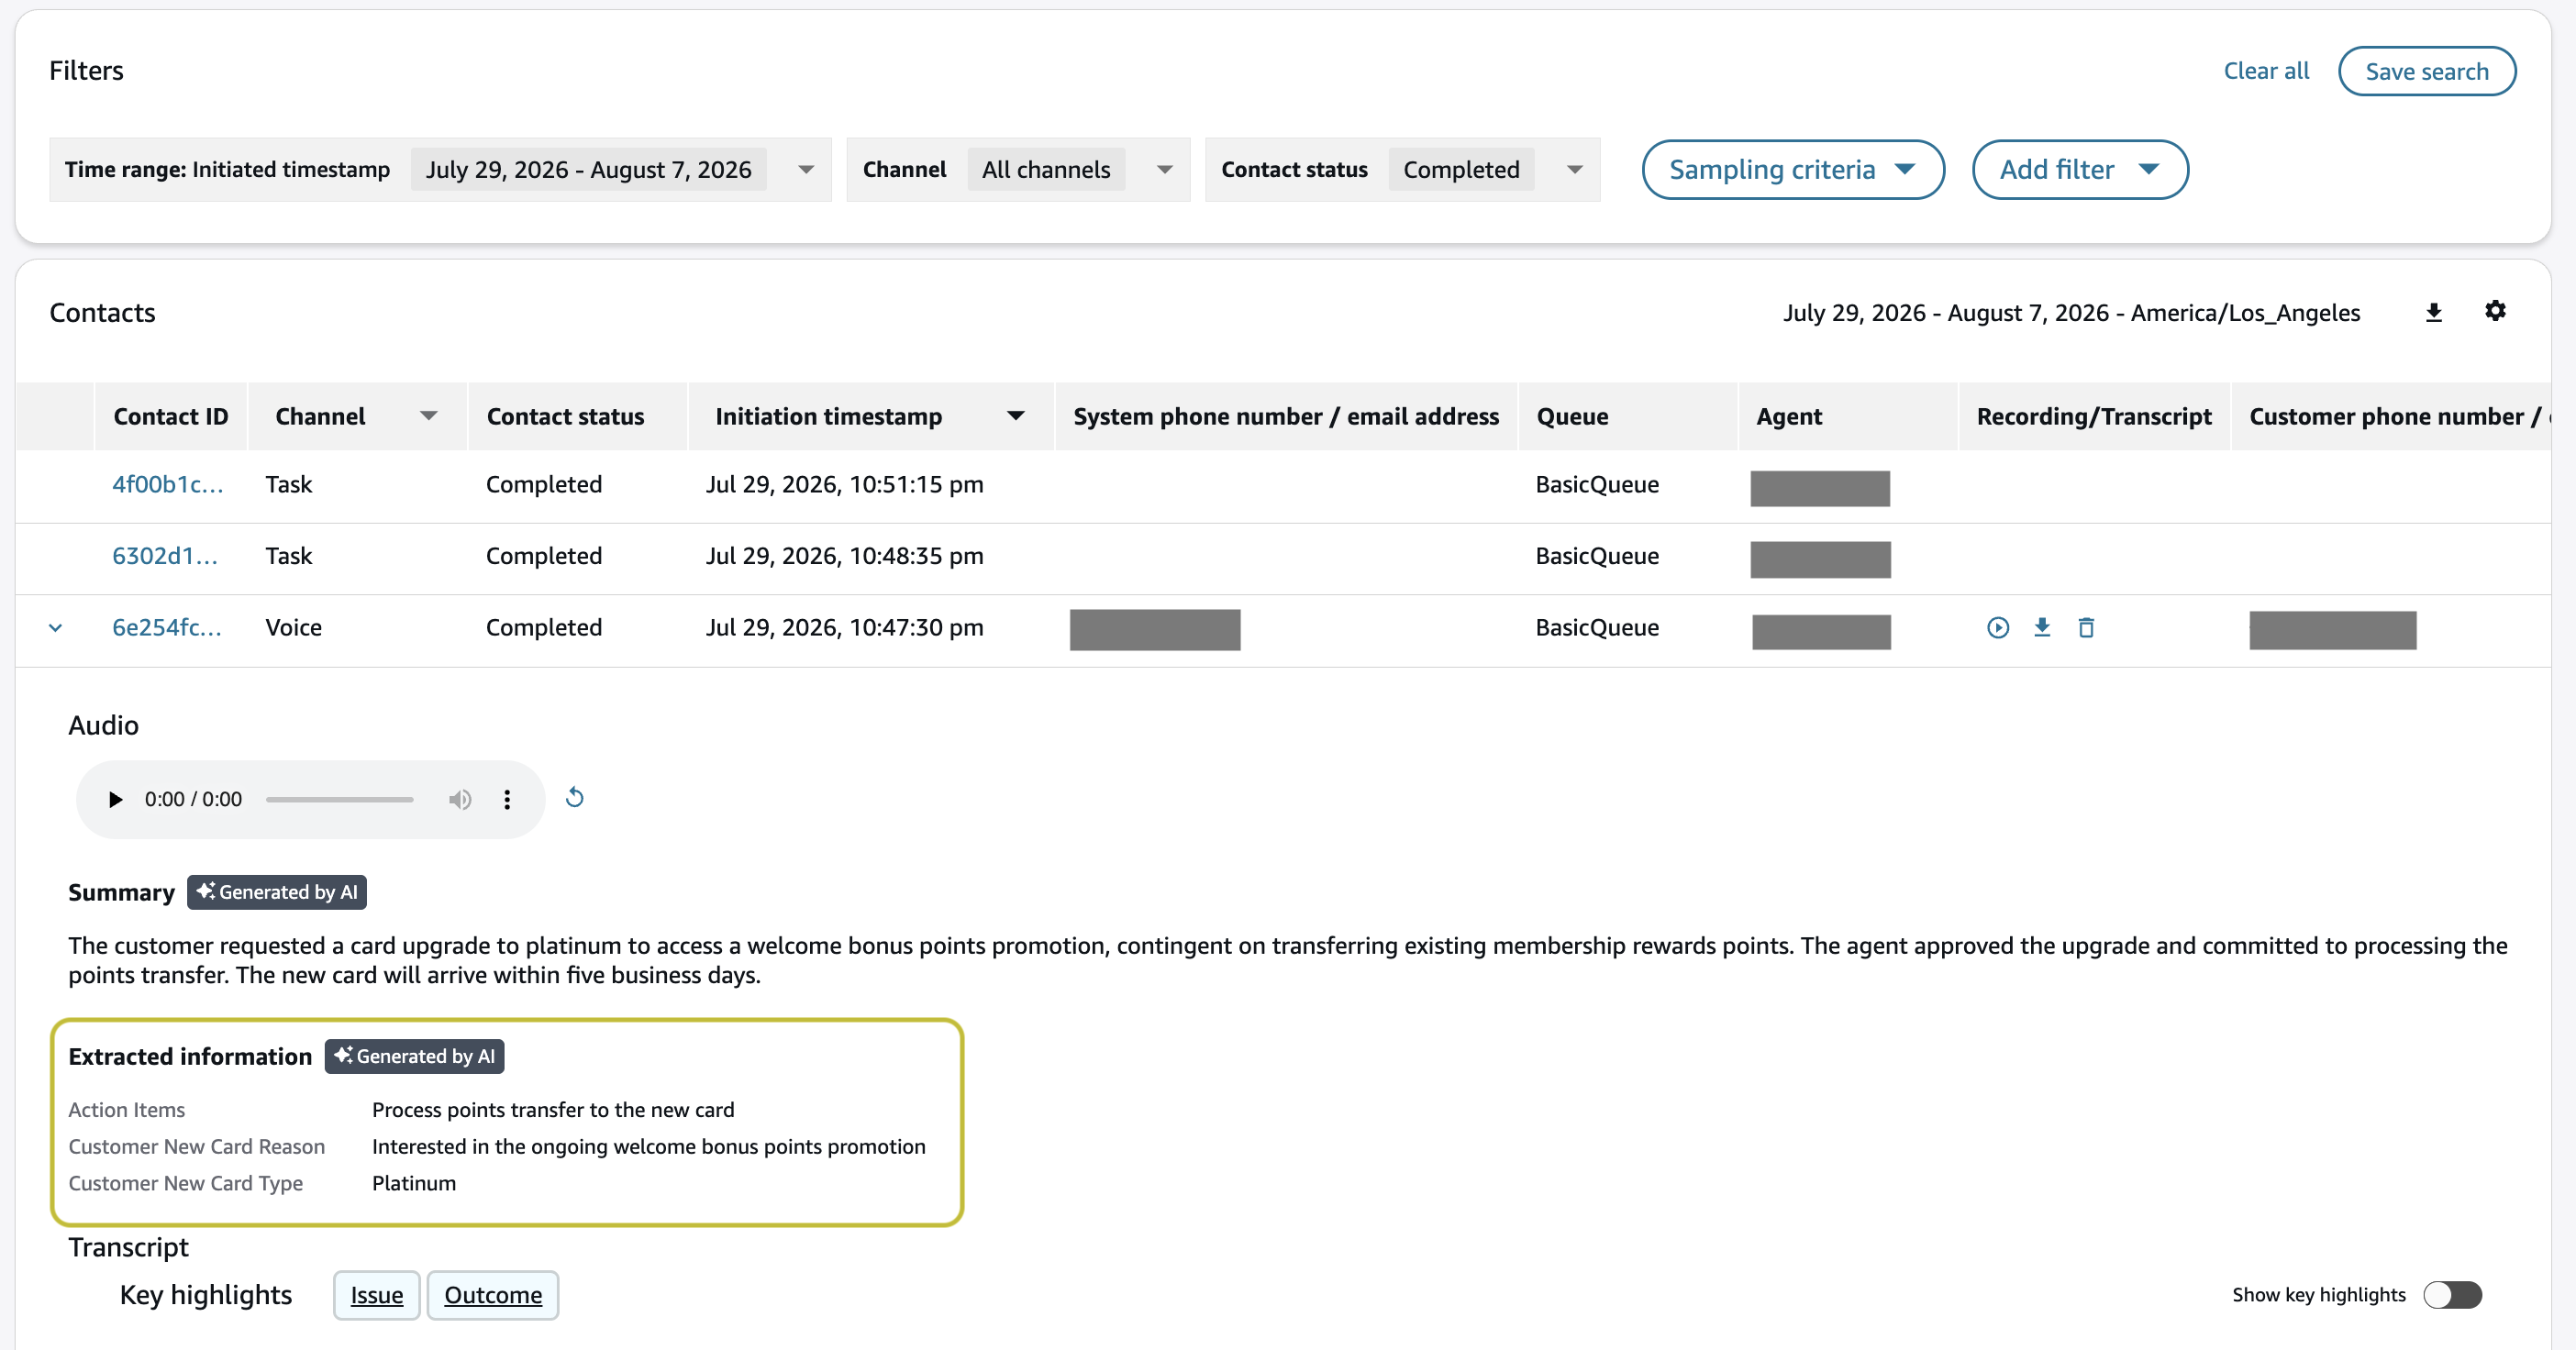2576x1350 pixels.
Task: Jump to Outcome key highlight
Action: (493, 1295)
